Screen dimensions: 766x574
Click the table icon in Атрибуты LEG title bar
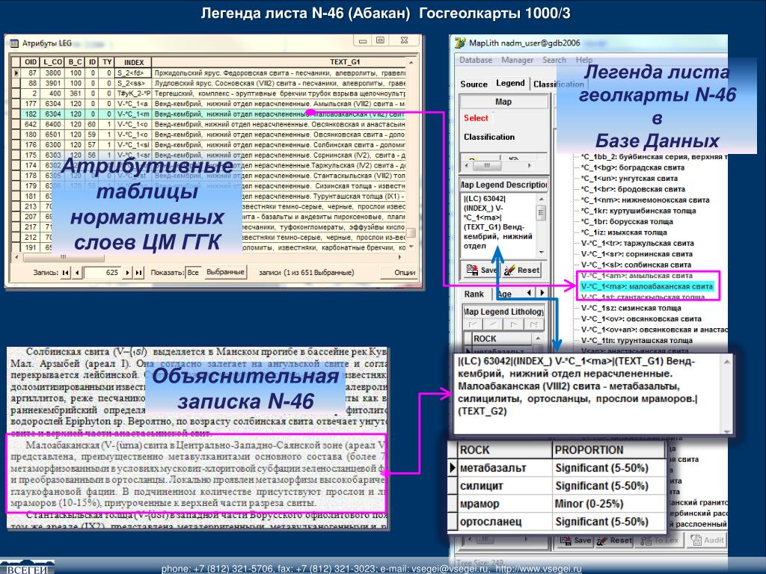pyautogui.click(x=14, y=43)
